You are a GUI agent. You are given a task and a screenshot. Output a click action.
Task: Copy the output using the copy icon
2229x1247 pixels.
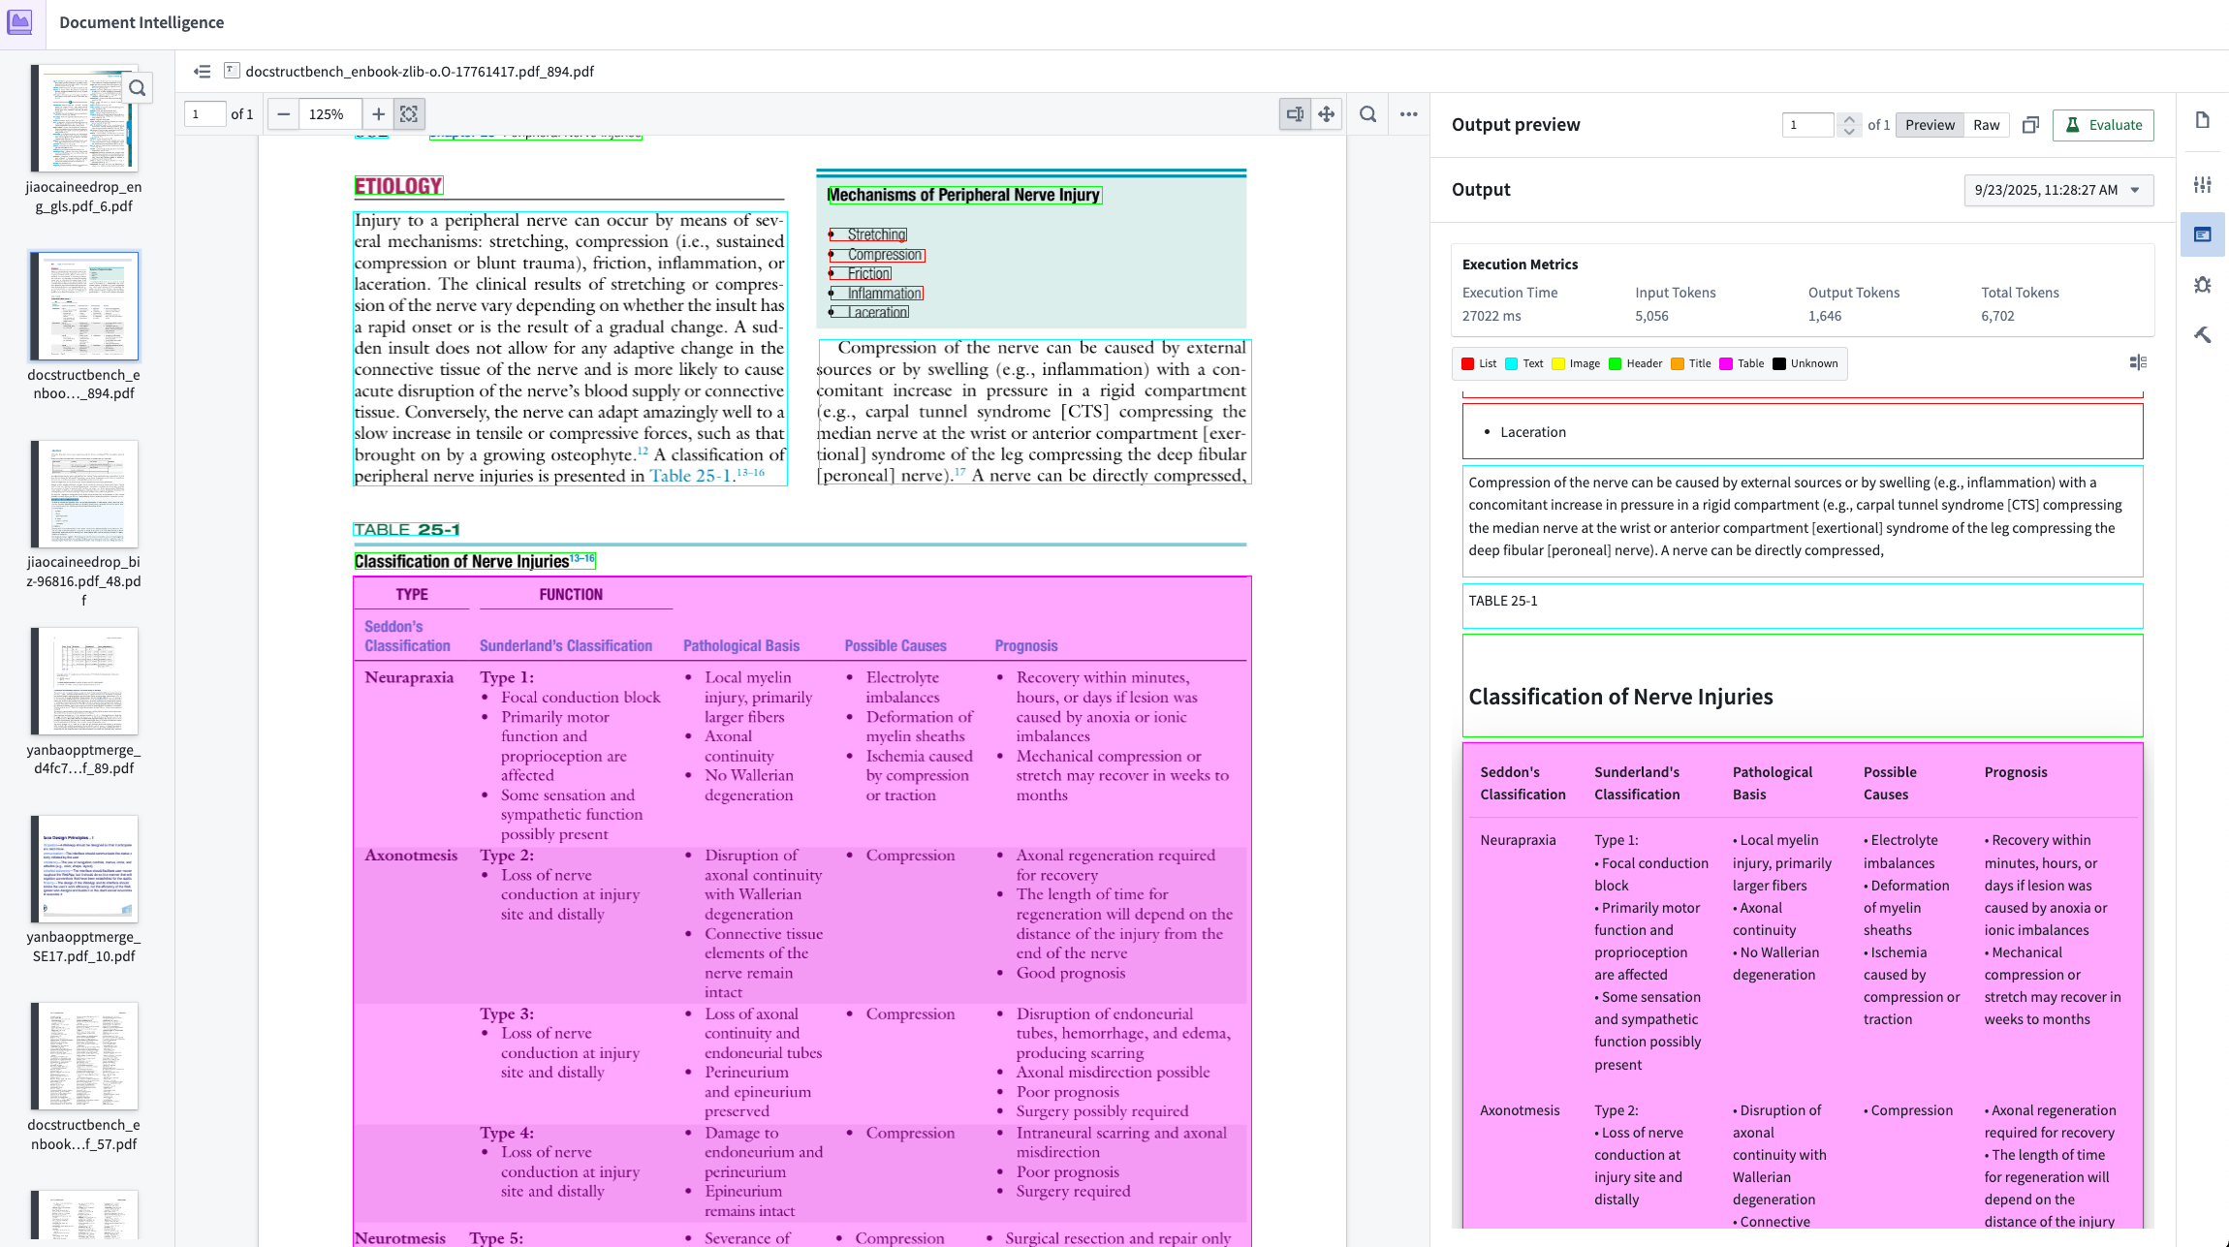[2031, 125]
